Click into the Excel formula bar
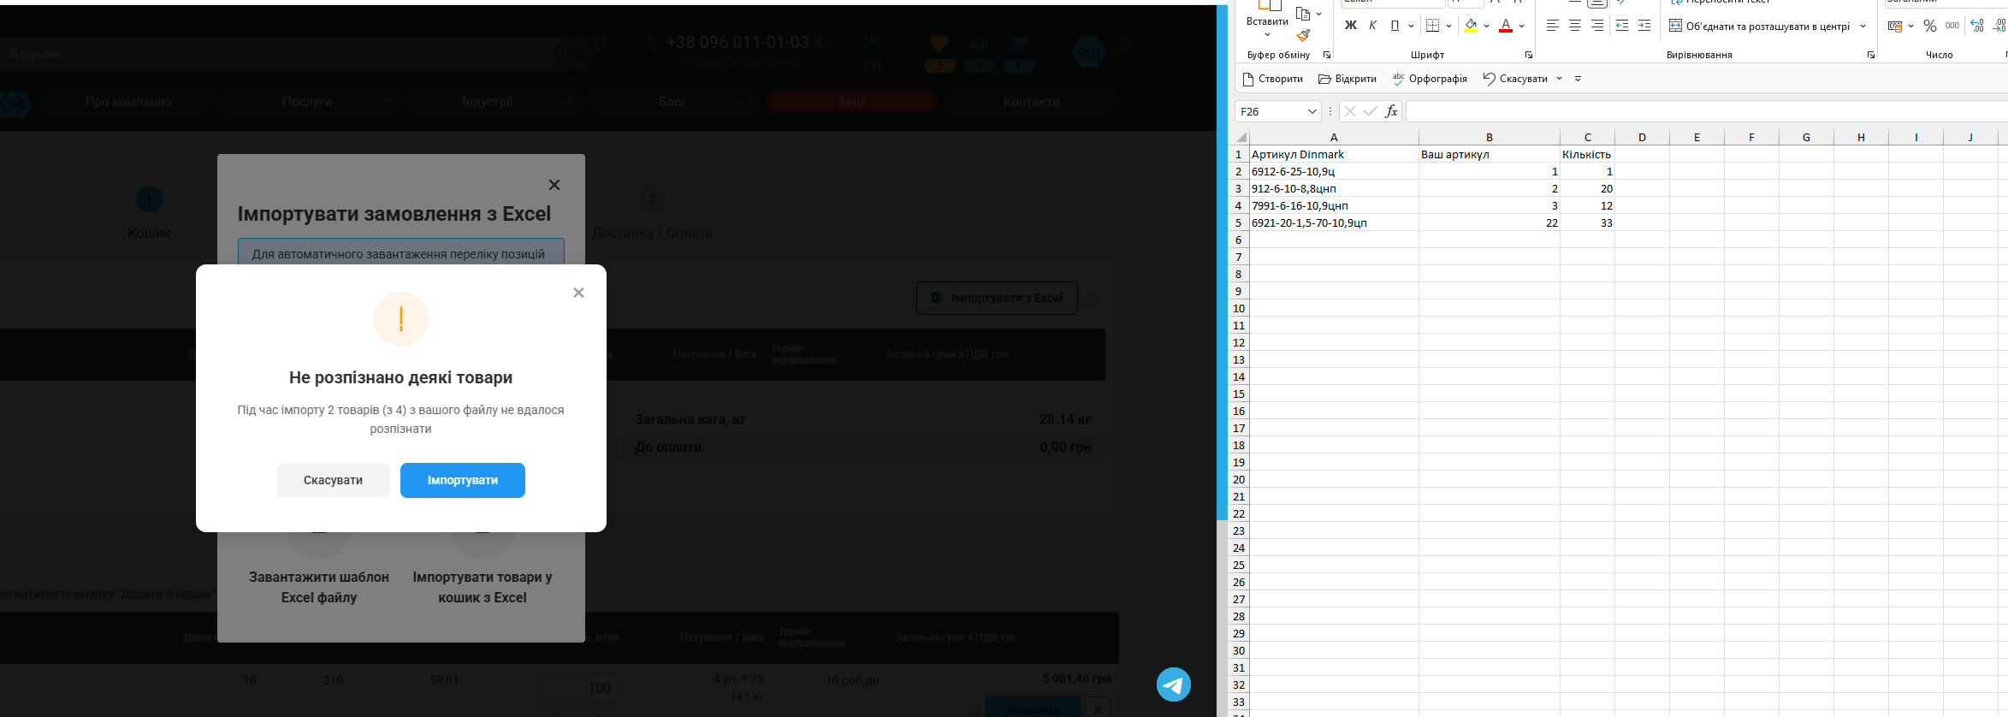Image resolution: width=2008 pixels, height=717 pixels. [x=1707, y=112]
